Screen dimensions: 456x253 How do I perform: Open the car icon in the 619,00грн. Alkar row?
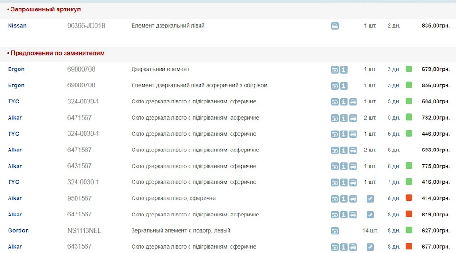tap(353, 215)
